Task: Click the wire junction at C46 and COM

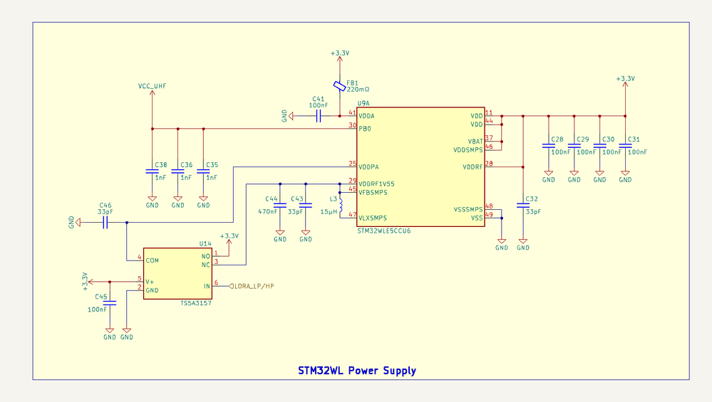Action: click(x=127, y=223)
